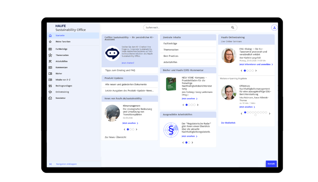The width and height of the screenshot is (318, 182).
Task: Open the user profile icon
Action: (274, 28)
